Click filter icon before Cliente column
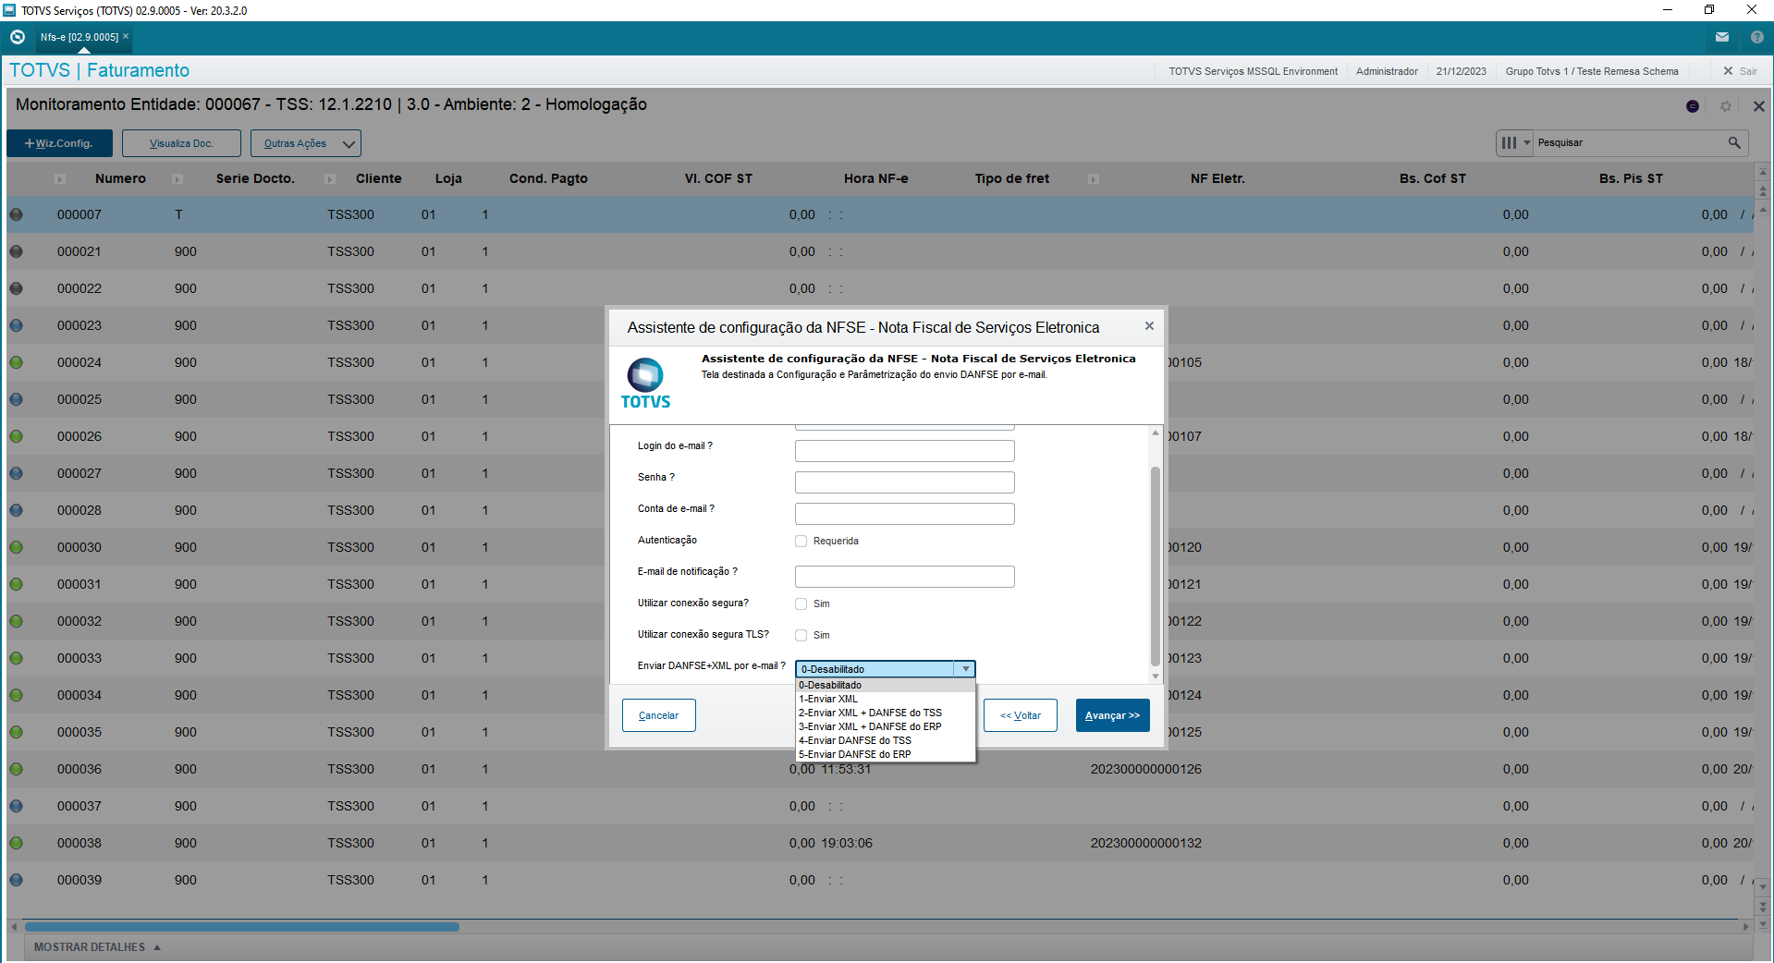The image size is (1774, 963). pos(330,179)
